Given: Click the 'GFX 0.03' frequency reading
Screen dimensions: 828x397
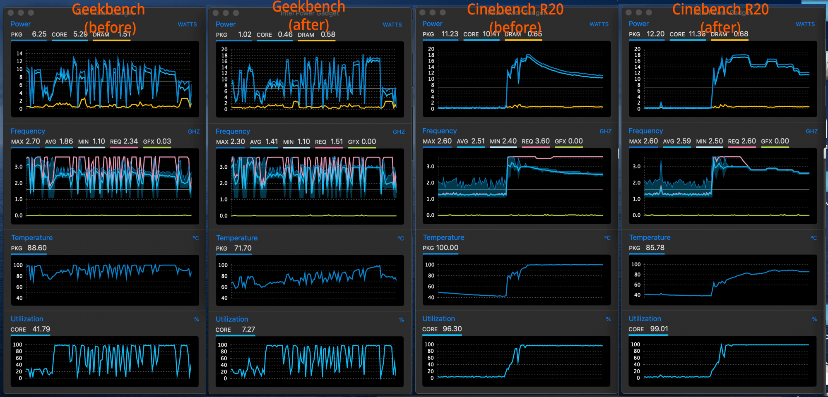Looking at the screenshot, I should (x=157, y=141).
